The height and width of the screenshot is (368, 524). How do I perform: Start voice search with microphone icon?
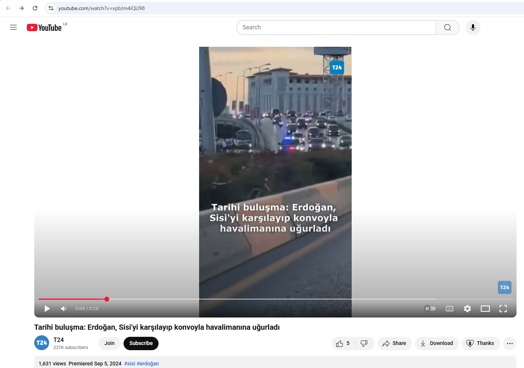click(x=473, y=27)
